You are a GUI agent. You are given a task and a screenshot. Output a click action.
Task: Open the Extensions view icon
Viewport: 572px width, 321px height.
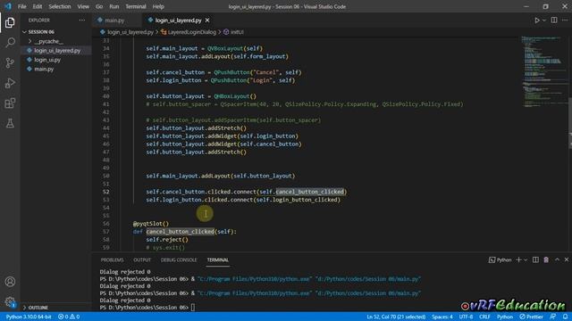(10, 103)
